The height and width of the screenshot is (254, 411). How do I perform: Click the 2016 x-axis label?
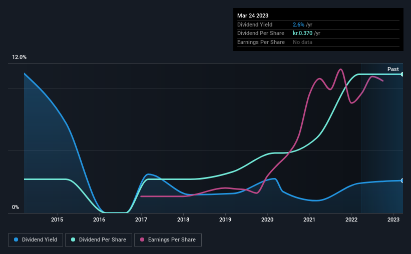pos(99,219)
